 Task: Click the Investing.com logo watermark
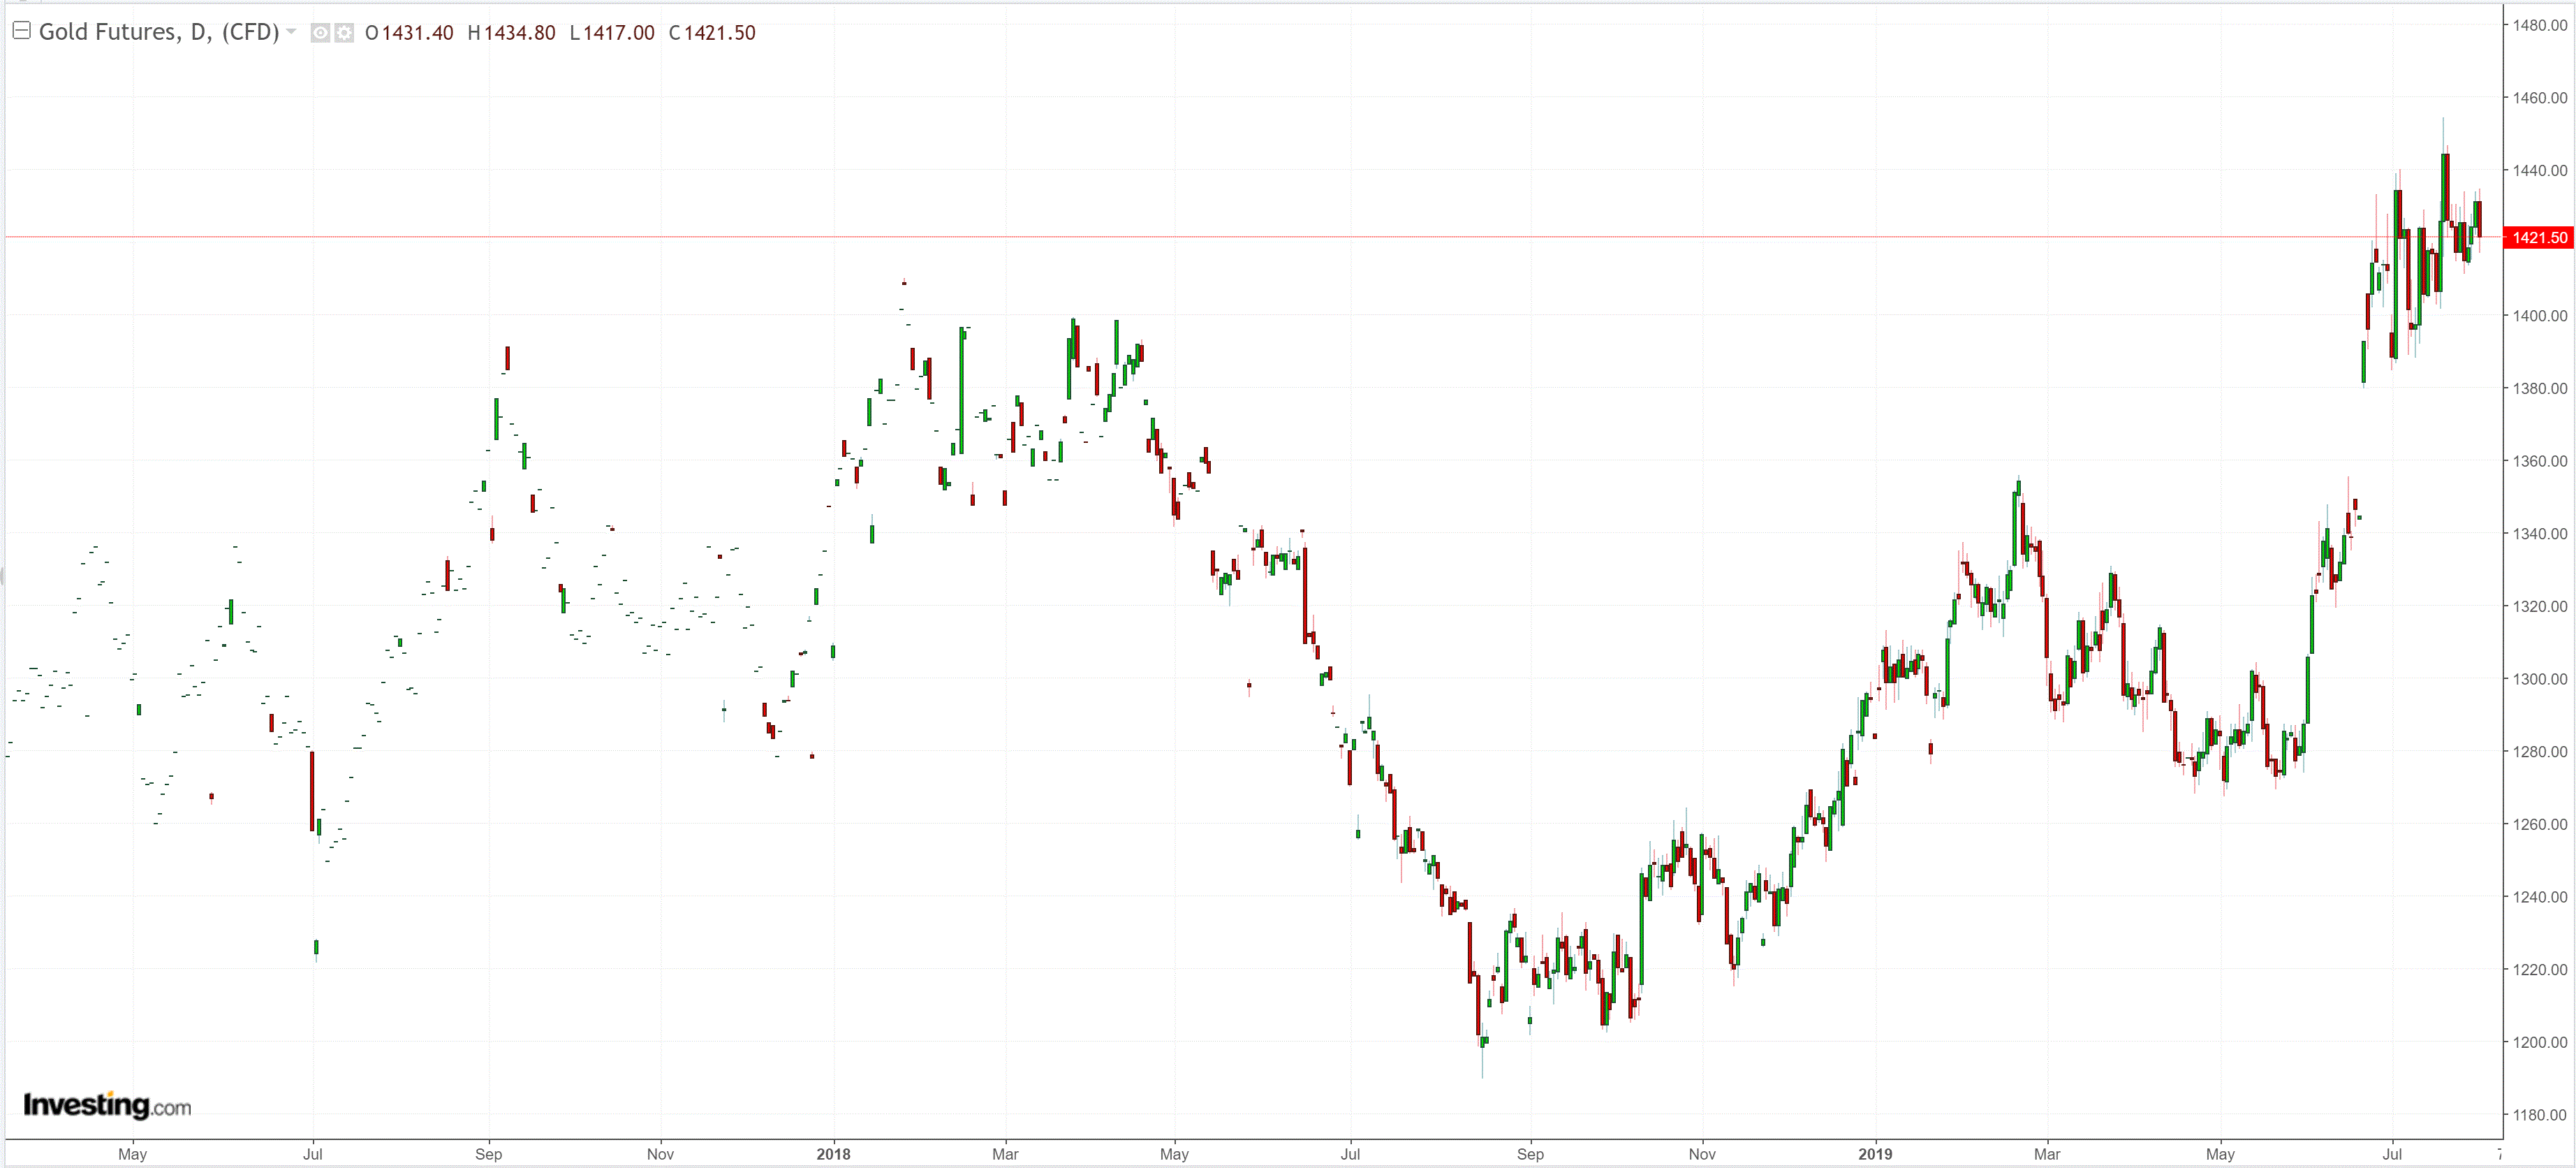(107, 1105)
